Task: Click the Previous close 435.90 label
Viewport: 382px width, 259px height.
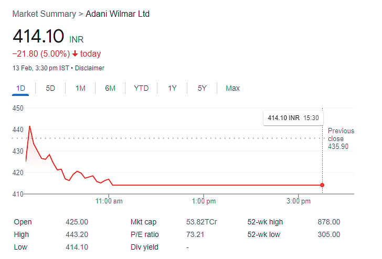Action: 341,139
